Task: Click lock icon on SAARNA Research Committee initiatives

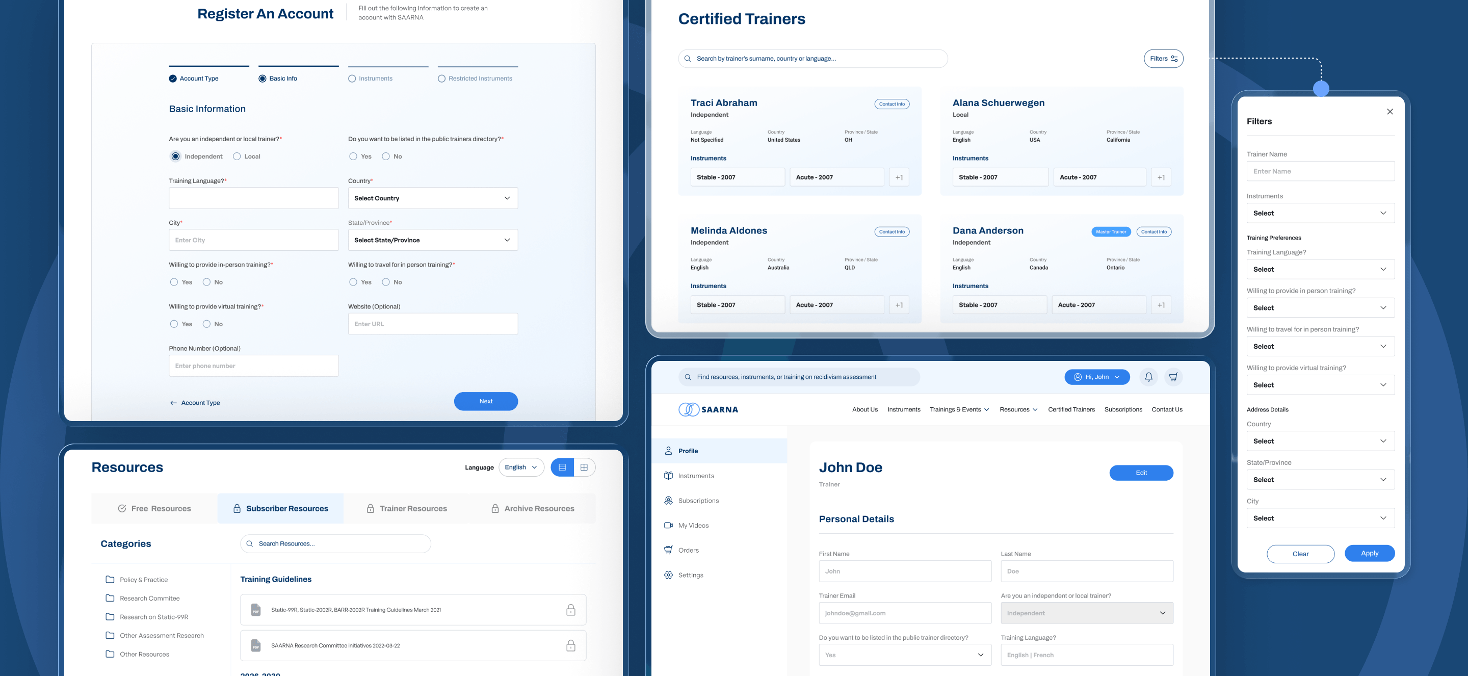Action: pos(570,646)
